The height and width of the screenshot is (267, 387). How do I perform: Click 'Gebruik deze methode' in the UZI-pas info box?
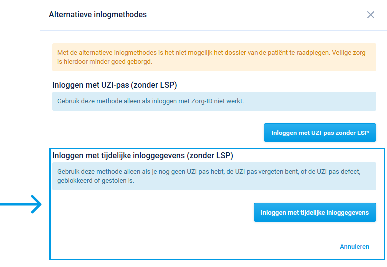(x=87, y=101)
